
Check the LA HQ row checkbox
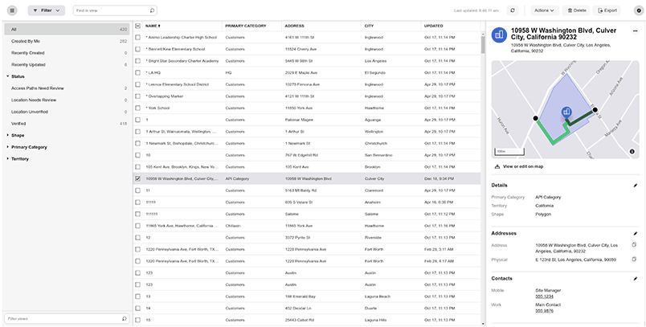[137, 72]
